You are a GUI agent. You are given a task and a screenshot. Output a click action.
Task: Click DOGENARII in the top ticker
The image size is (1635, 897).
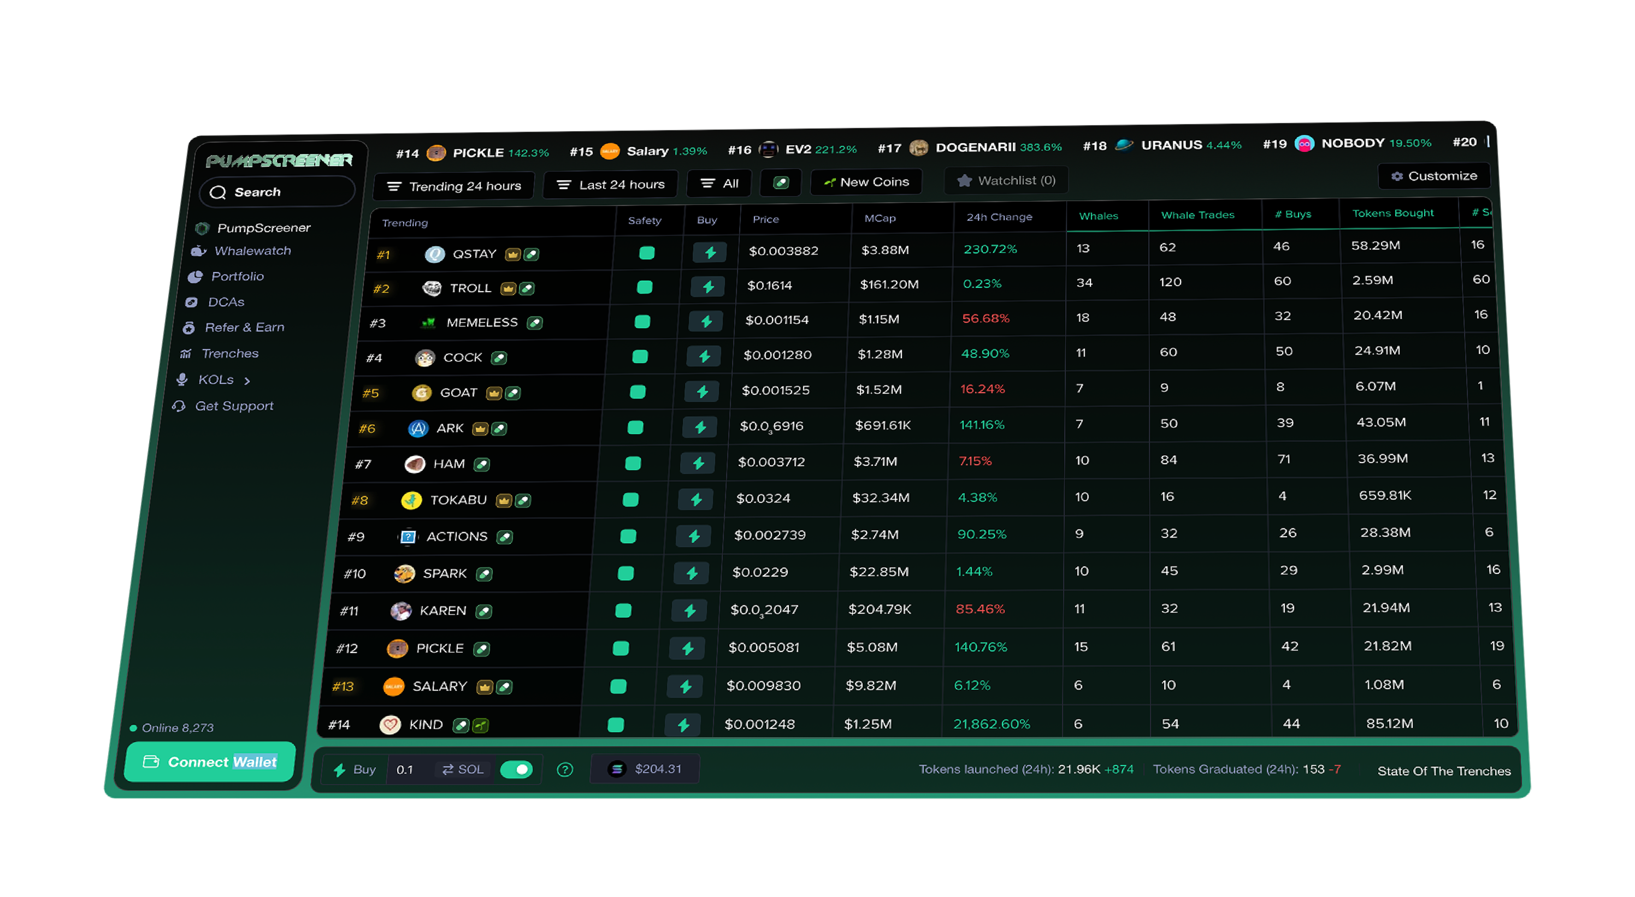975,147
